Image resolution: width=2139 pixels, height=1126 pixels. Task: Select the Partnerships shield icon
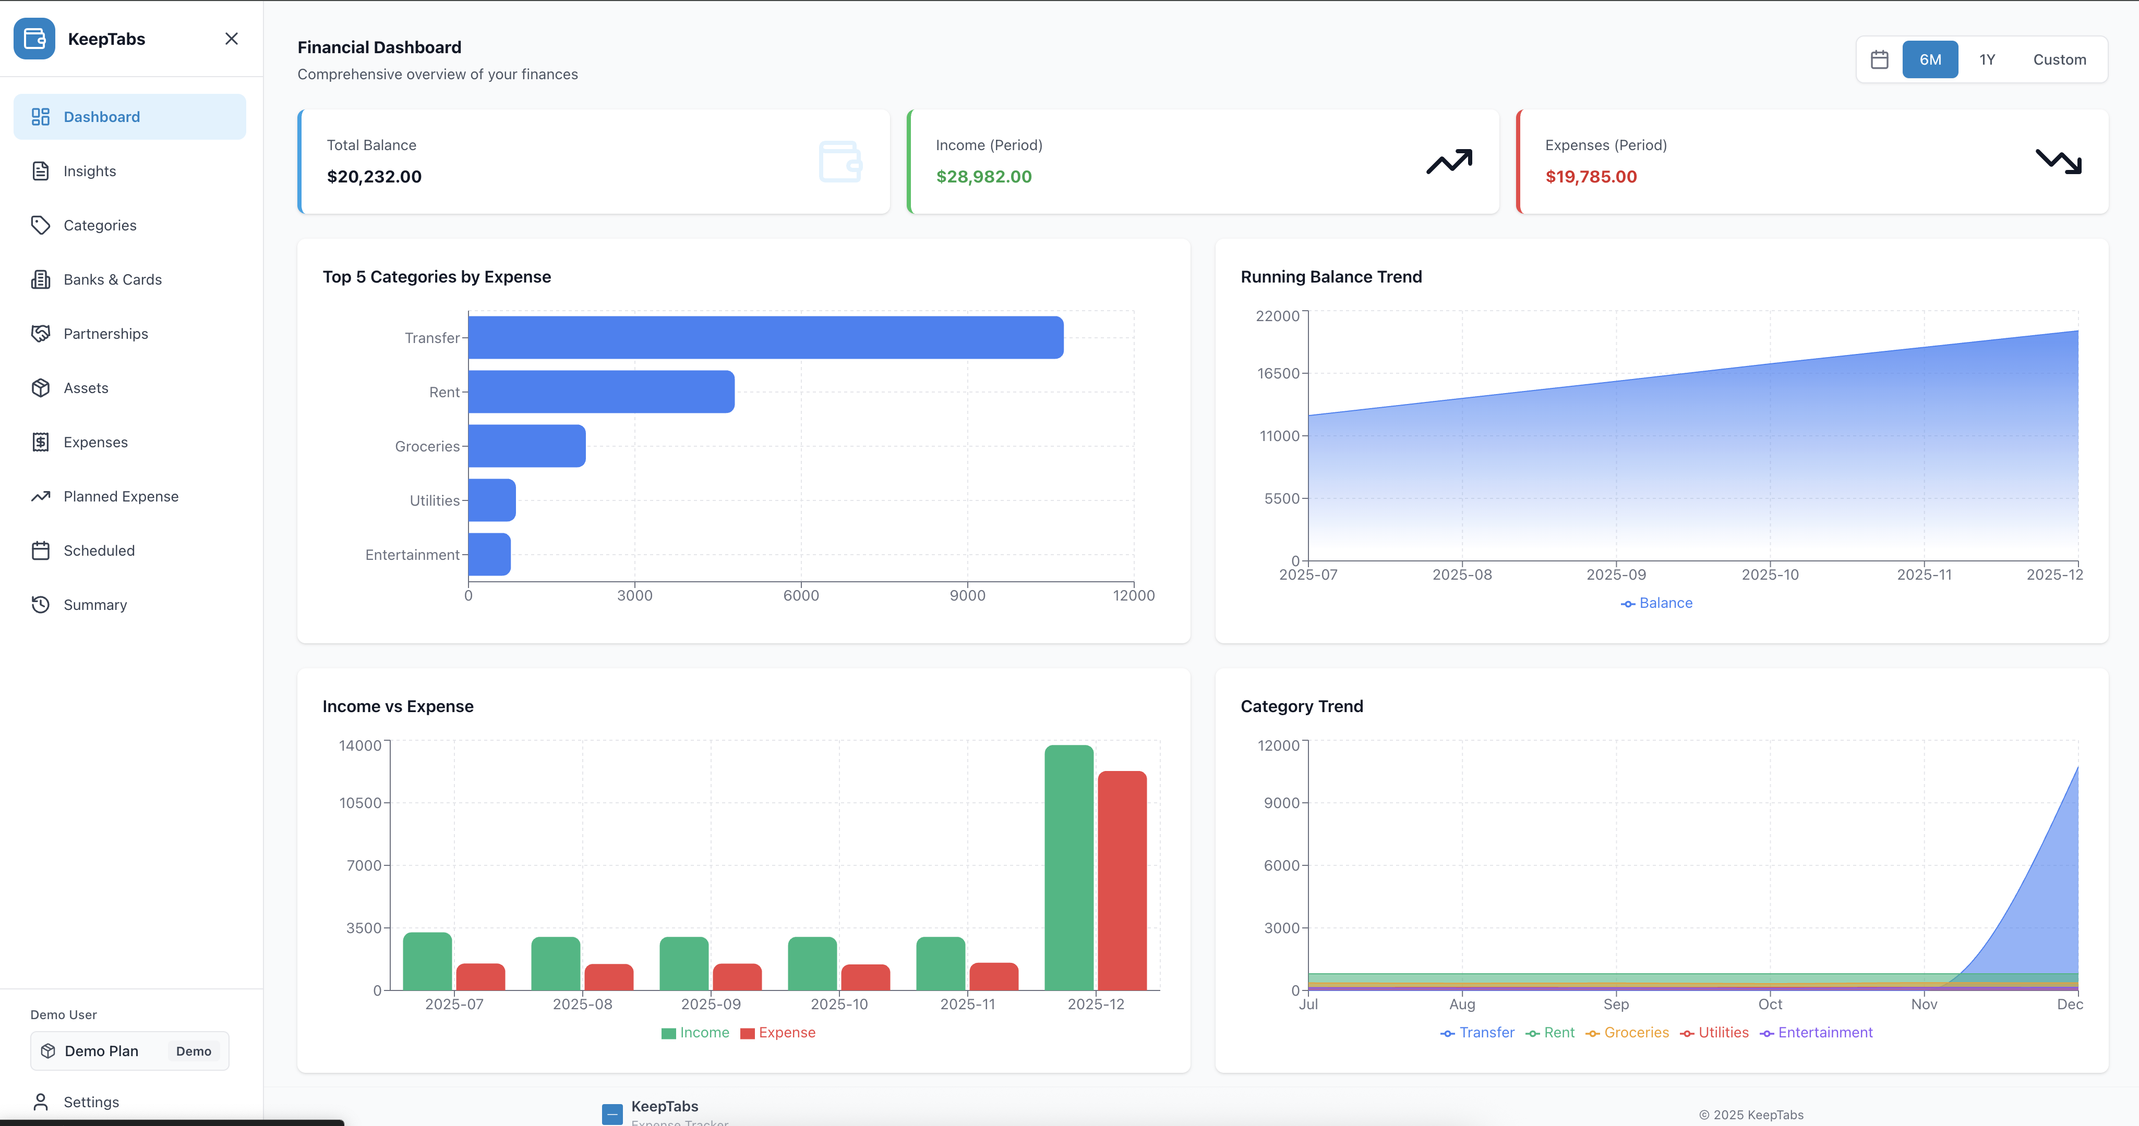pyautogui.click(x=42, y=334)
